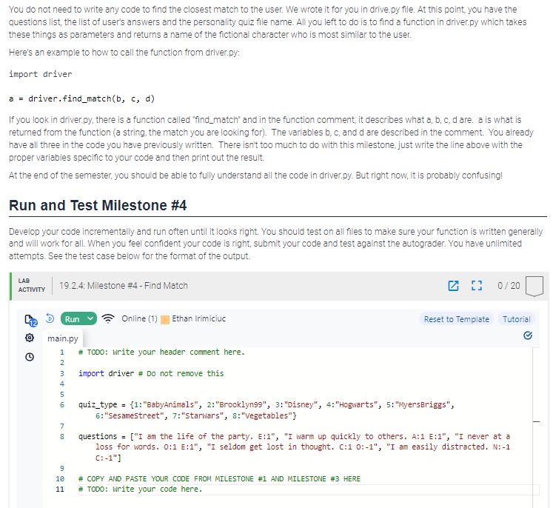Viewport: 553px width, 508px height.
Task: Click the COPY AND PASTE comment on line 10
Action: point(219,479)
